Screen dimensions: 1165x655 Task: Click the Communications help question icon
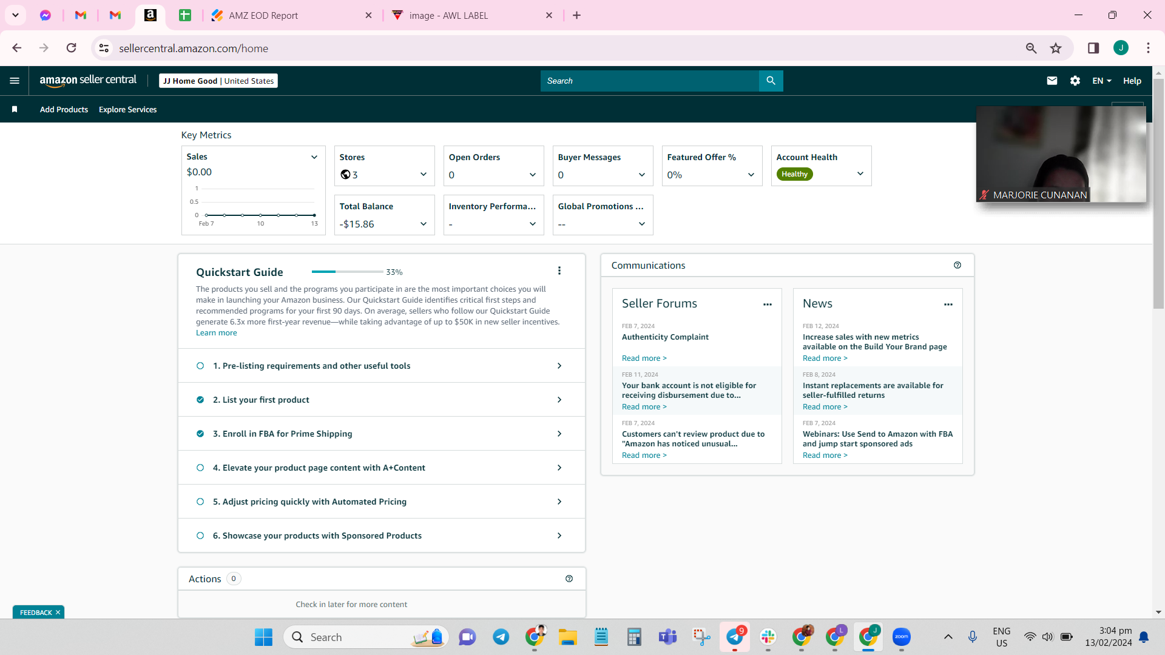click(957, 265)
